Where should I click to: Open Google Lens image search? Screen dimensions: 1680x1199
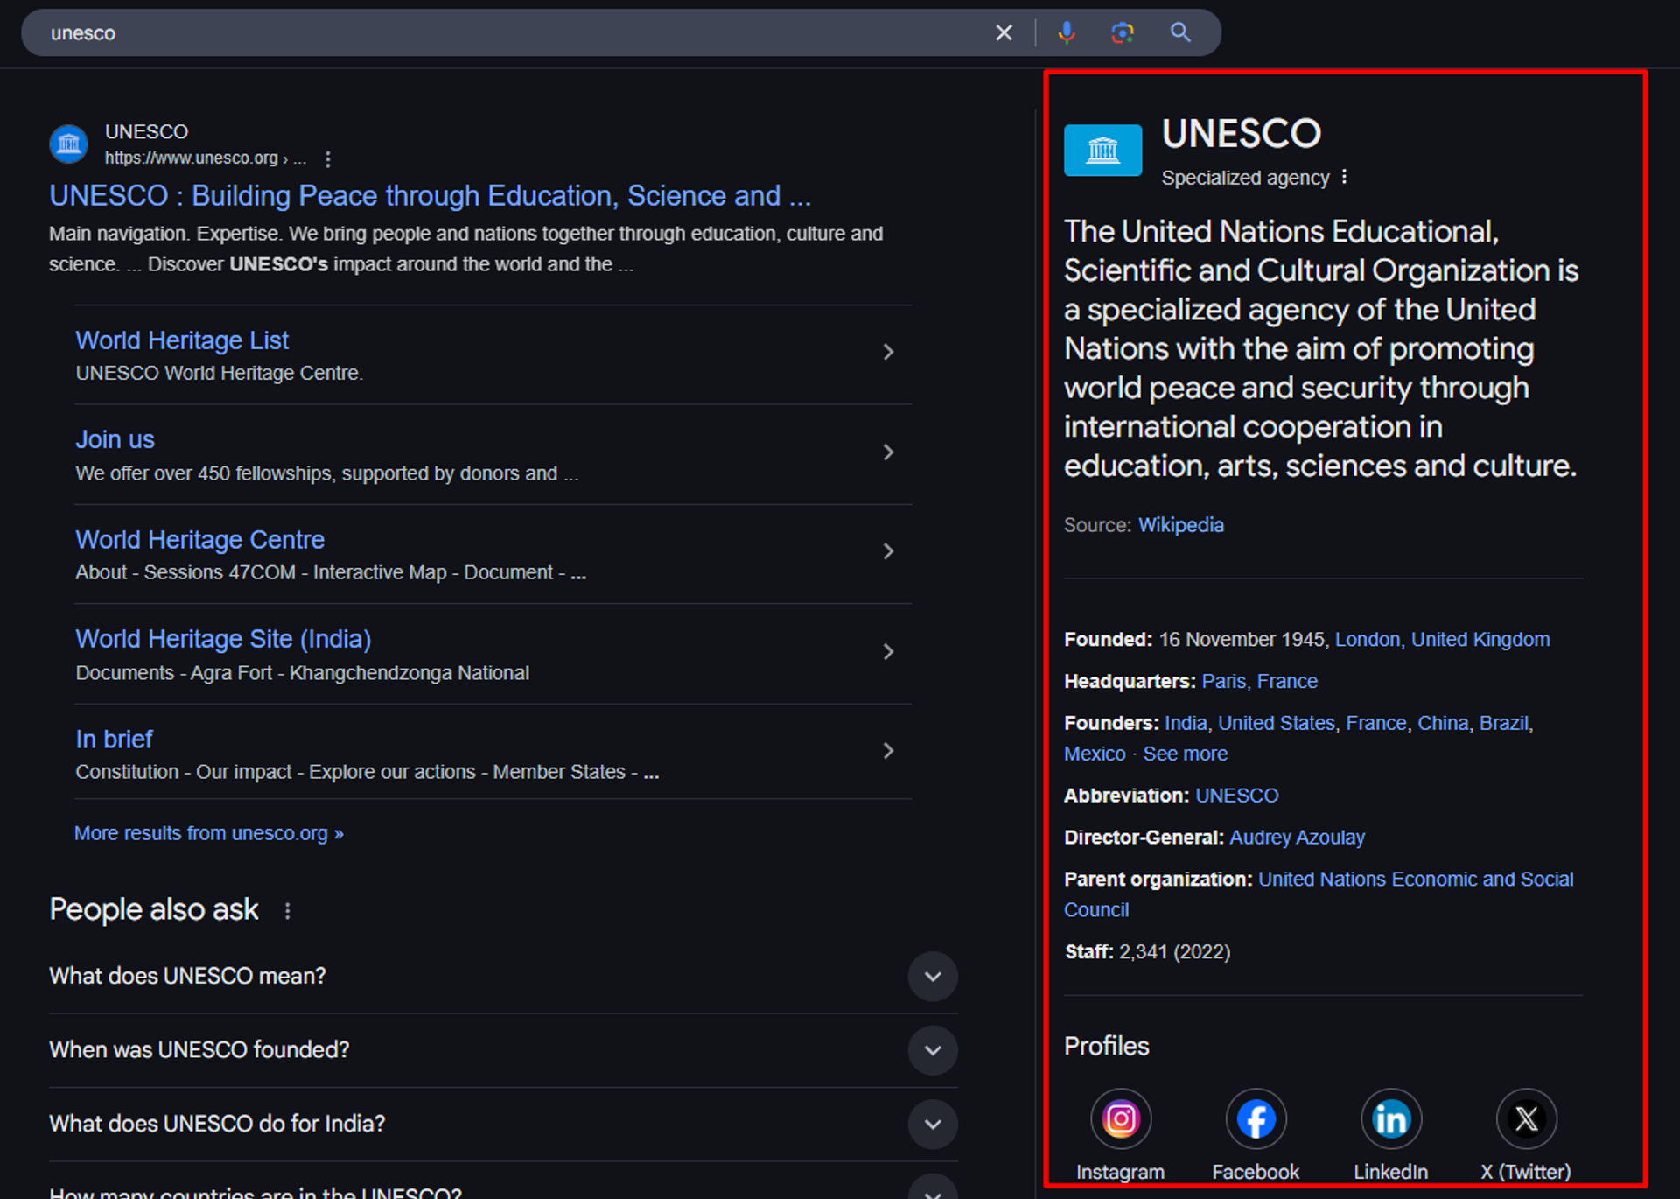click(x=1123, y=33)
